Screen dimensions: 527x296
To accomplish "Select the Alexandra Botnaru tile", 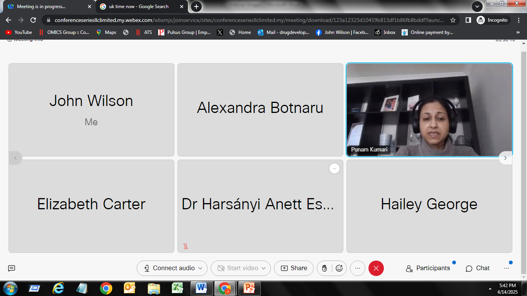I will (260, 110).
